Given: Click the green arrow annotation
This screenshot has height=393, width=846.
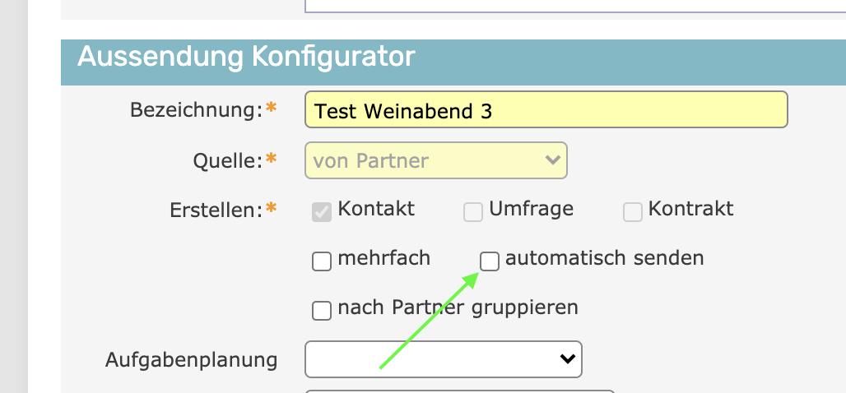Looking at the screenshot, I should tap(428, 321).
